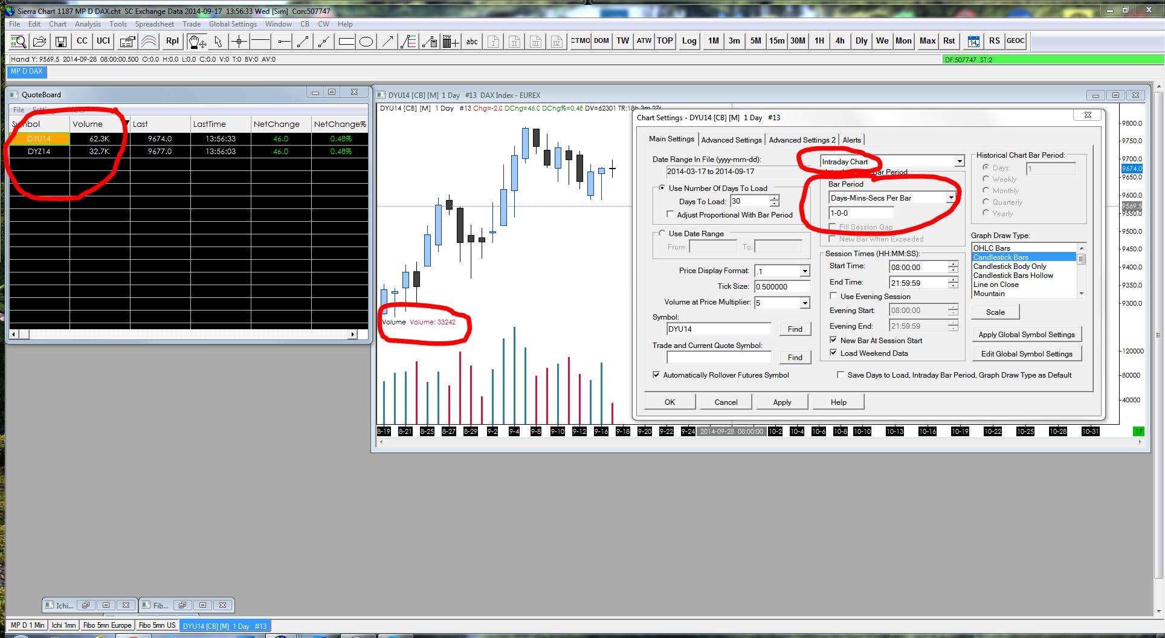1165x638 pixels.
Task: Open the Days-Mins-Secs Per Bar dropdown
Action: [950, 198]
